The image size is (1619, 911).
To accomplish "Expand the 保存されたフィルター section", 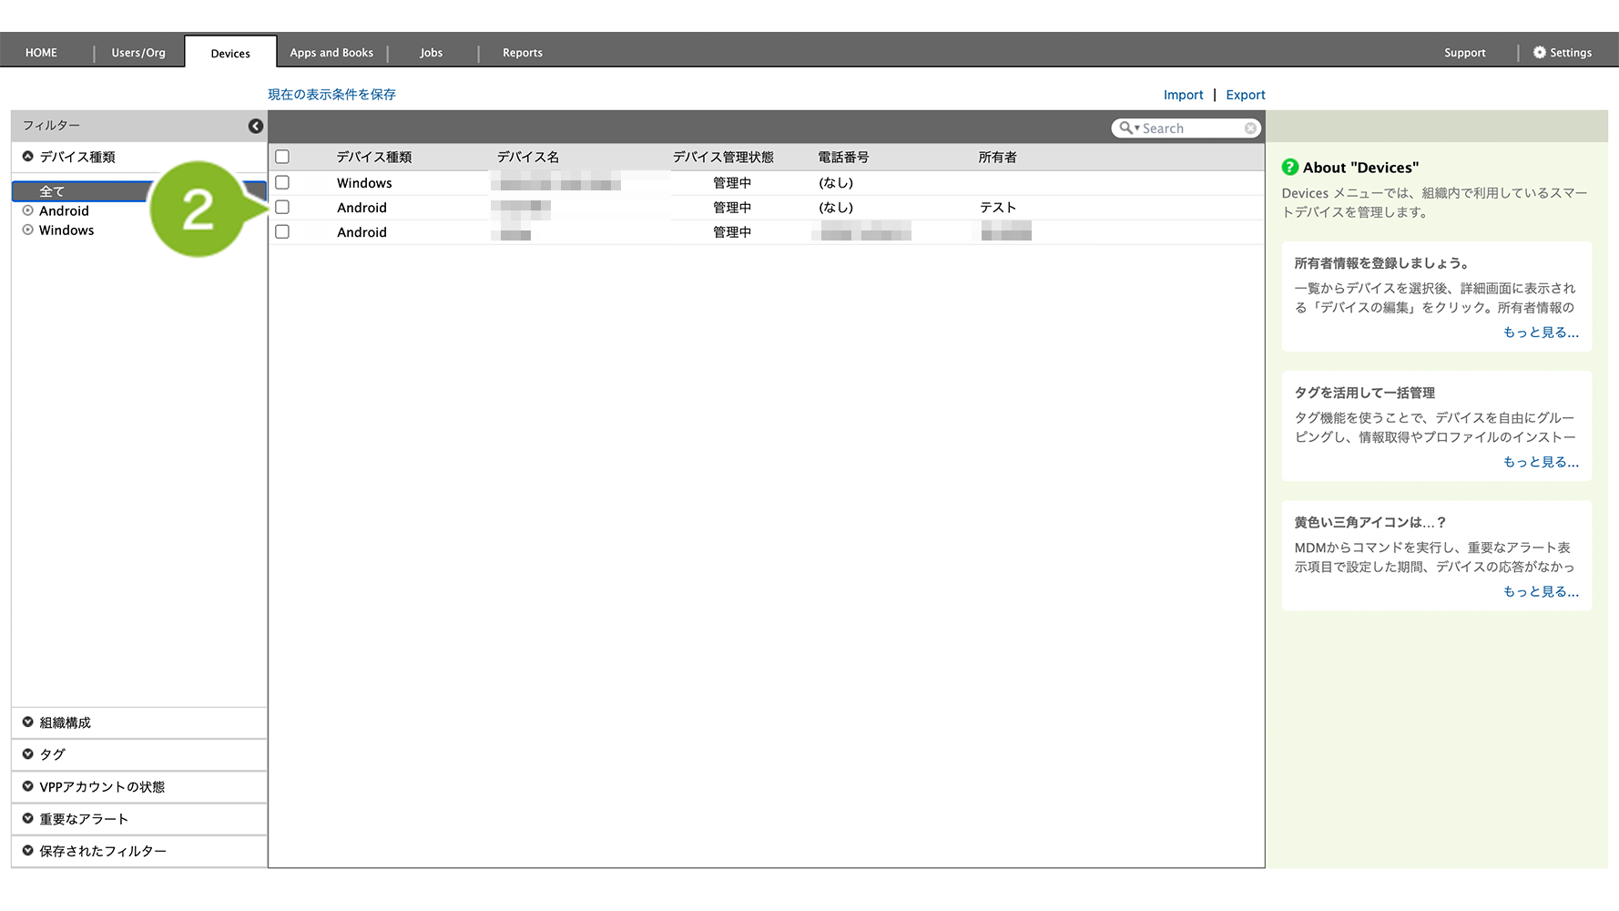I will (x=28, y=851).
